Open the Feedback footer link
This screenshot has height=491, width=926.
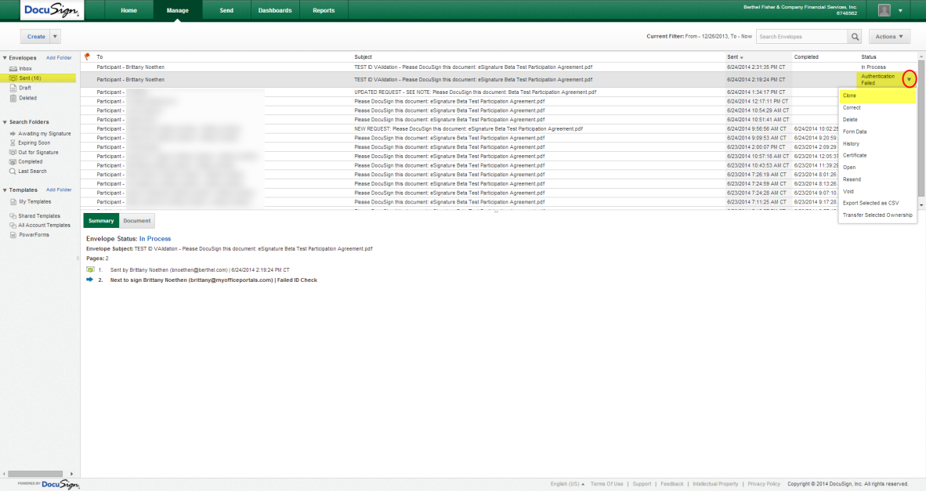click(672, 484)
